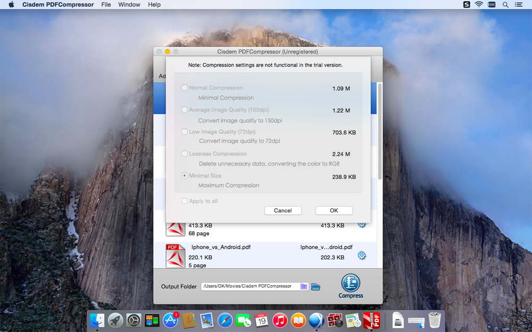
Task: Open the blue folder browse icon
Action: pos(315,287)
